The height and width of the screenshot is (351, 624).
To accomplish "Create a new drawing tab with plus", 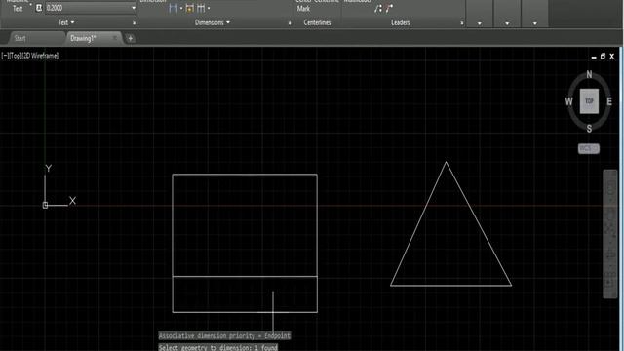I will click(130, 39).
